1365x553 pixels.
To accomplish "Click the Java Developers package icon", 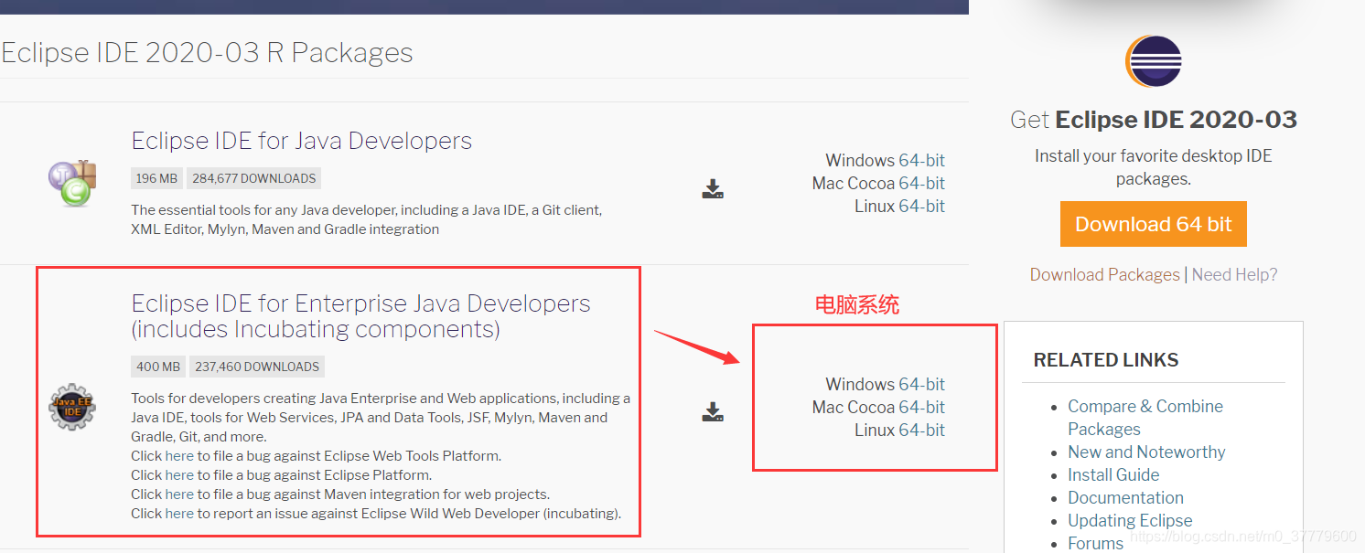I will coord(72,182).
